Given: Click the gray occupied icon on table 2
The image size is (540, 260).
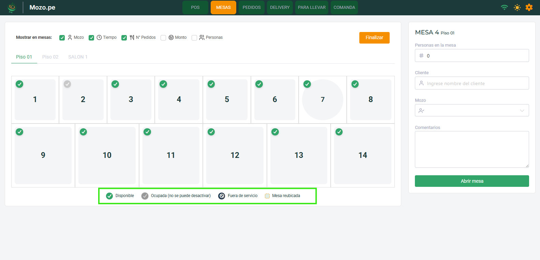Looking at the screenshot, I should point(67,84).
